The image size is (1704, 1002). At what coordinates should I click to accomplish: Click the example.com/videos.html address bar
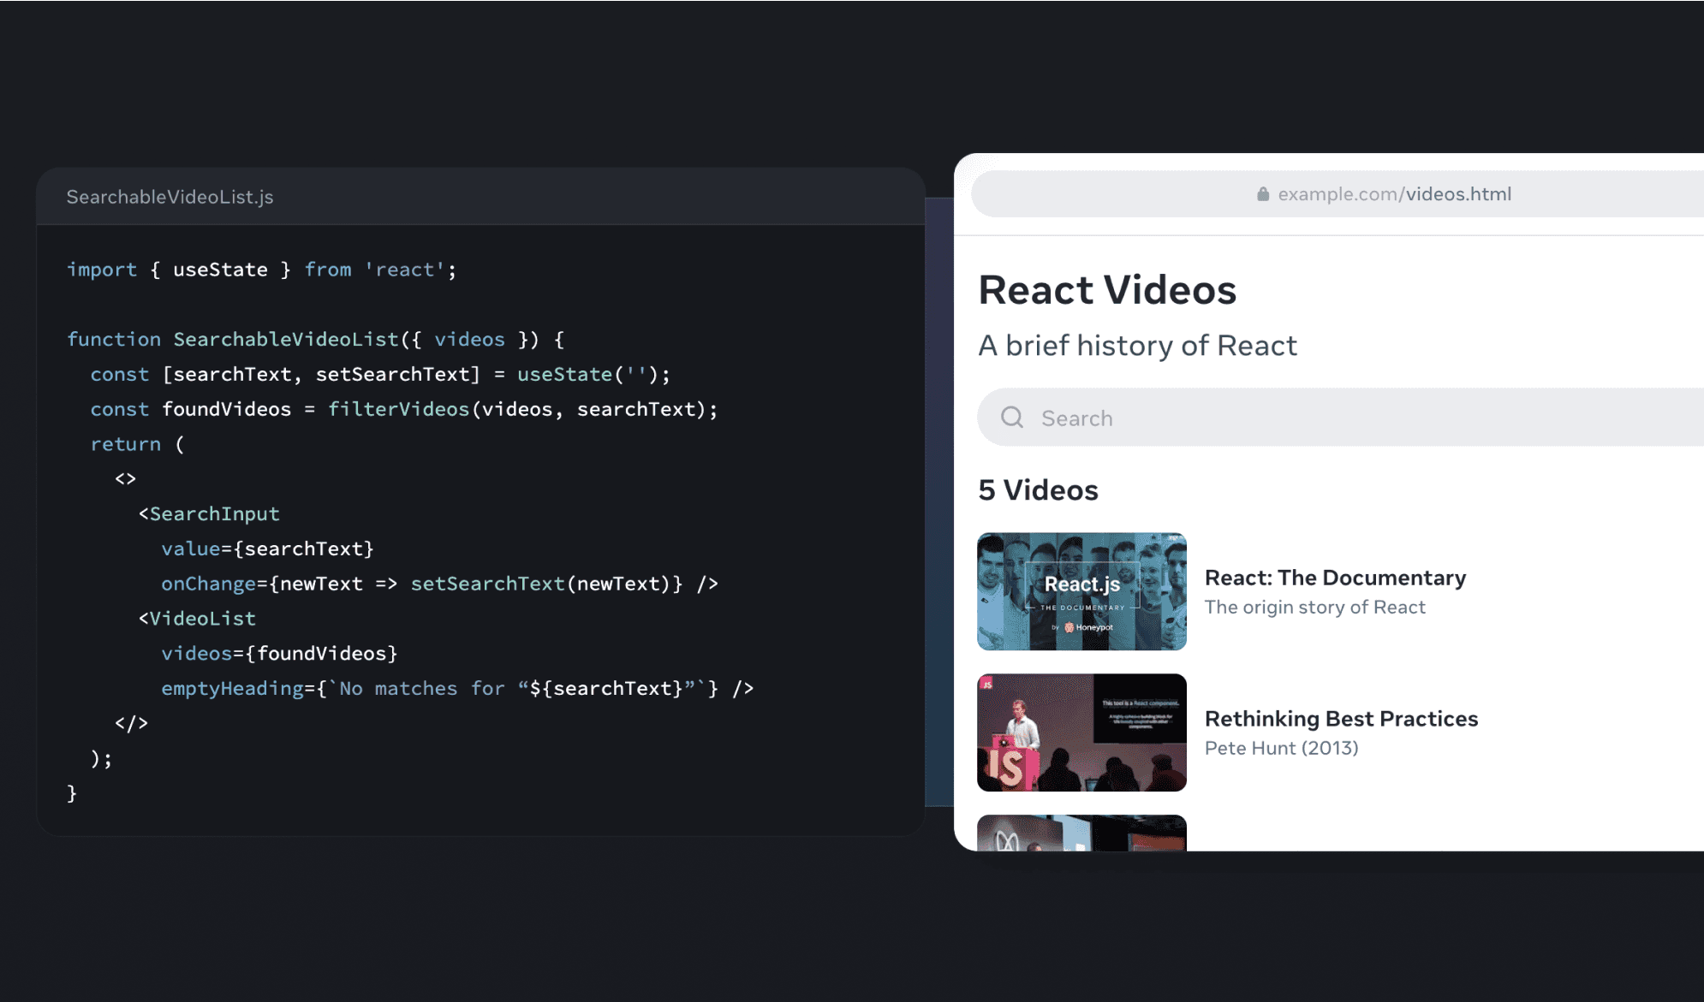pyautogui.click(x=1393, y=194)
